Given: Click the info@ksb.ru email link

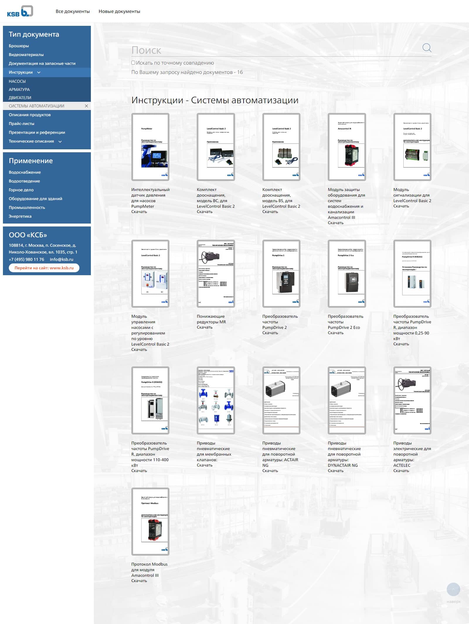Looking at the screenshot, I should pyautogui.click(x=62, y=259).
